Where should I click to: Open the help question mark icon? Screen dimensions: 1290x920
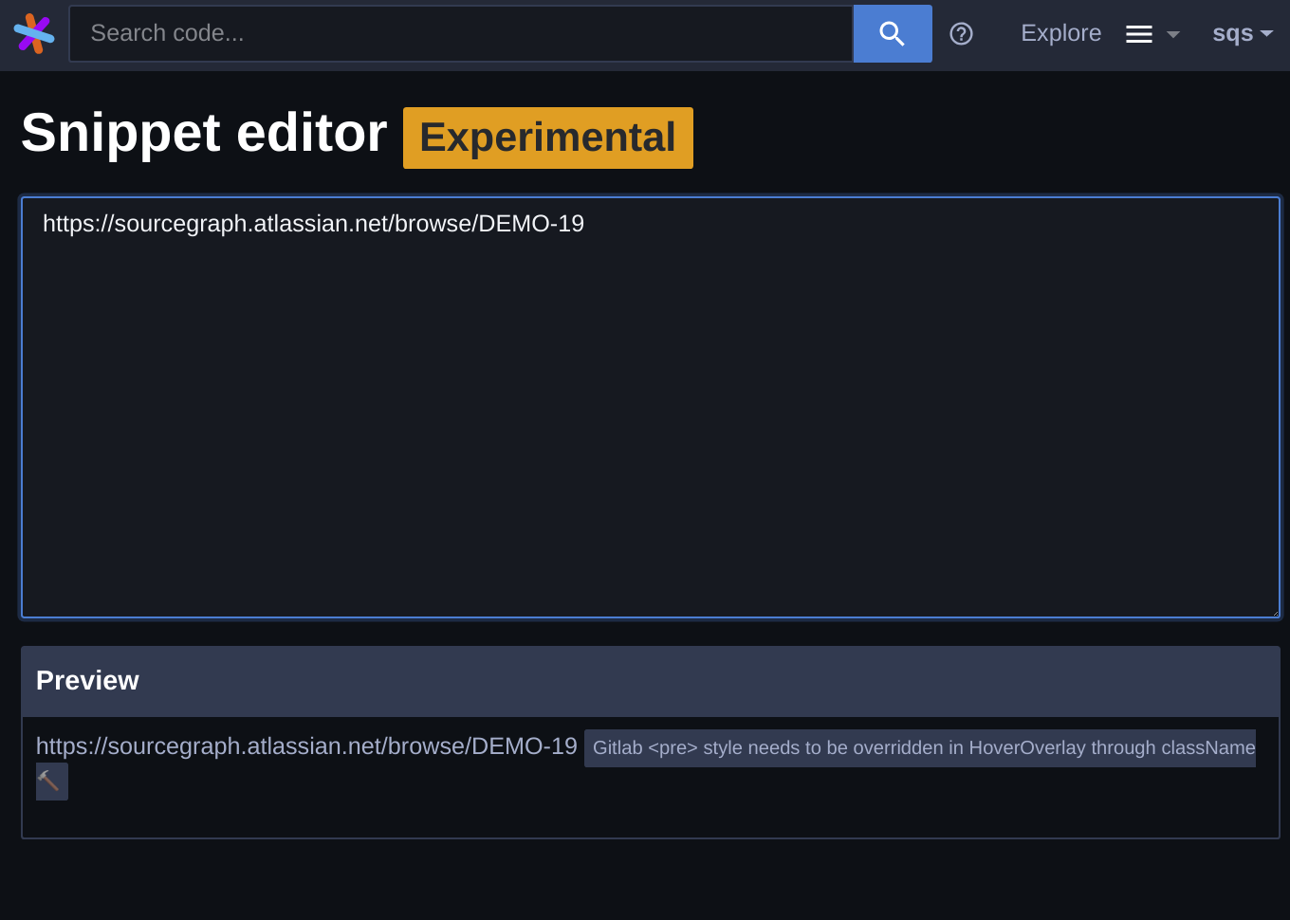[x=961, y=33]
